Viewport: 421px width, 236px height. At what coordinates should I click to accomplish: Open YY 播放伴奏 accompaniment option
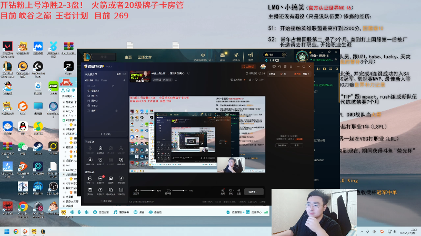[x=121, y=212]
